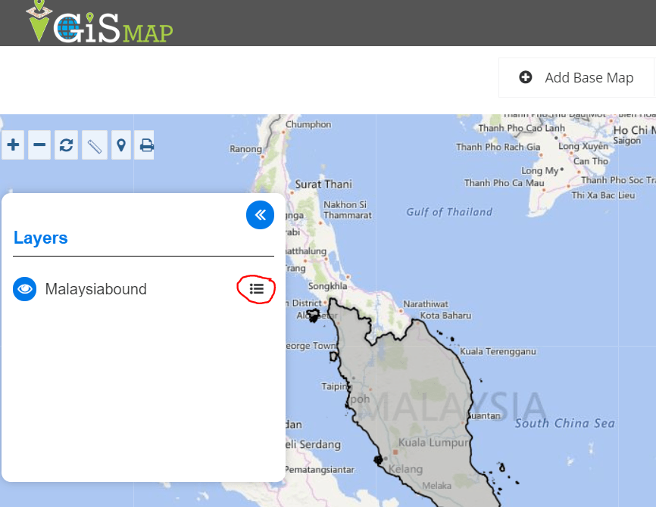Activate the location pin marker tool
This screenshot has width=656, height=507.
click(x=121, y=145)
